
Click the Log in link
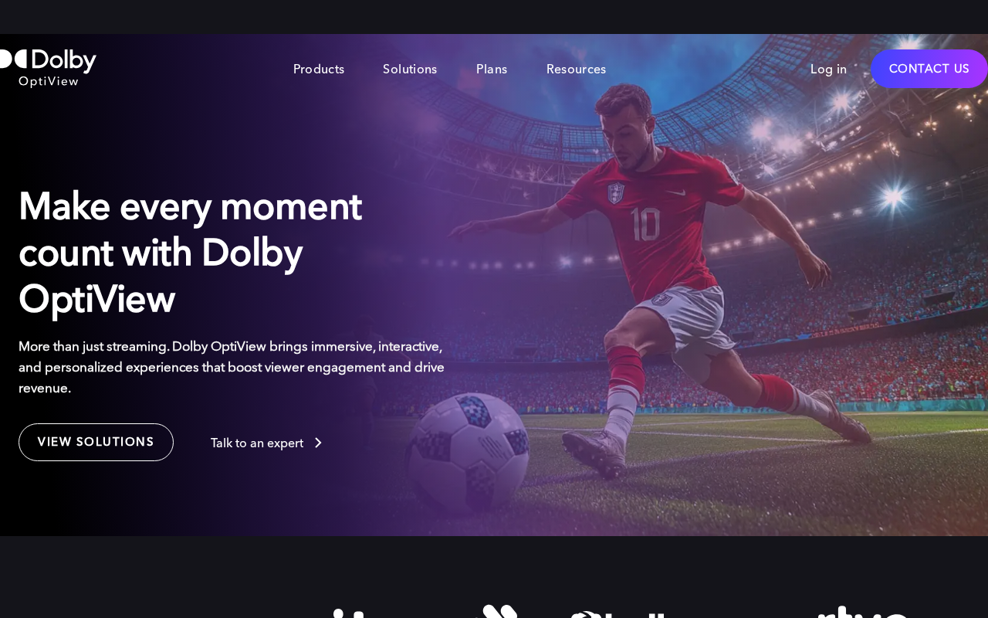pos(828,70)
